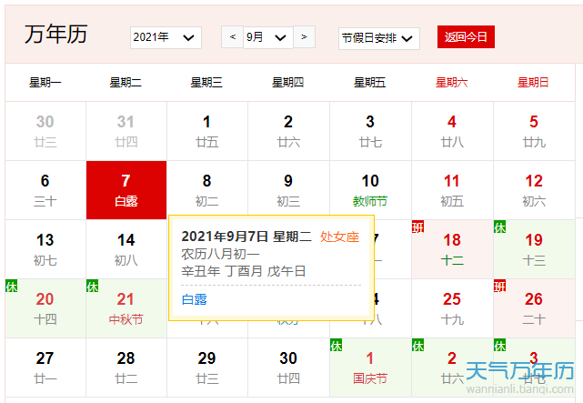Click the 星期一 column header
This screenshot has width=583, height=403.
click(x=45, y=82)
